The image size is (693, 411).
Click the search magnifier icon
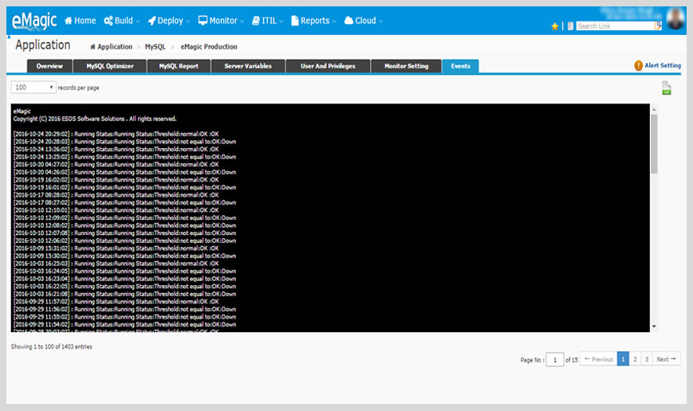(658, 25)
